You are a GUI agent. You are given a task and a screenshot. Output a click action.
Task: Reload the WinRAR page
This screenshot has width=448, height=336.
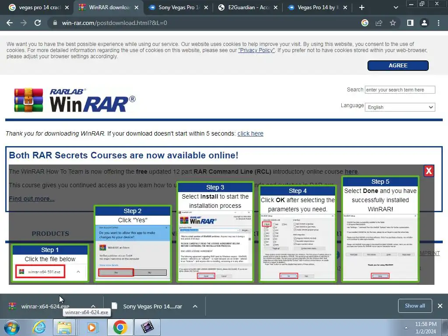coord(38,23)
